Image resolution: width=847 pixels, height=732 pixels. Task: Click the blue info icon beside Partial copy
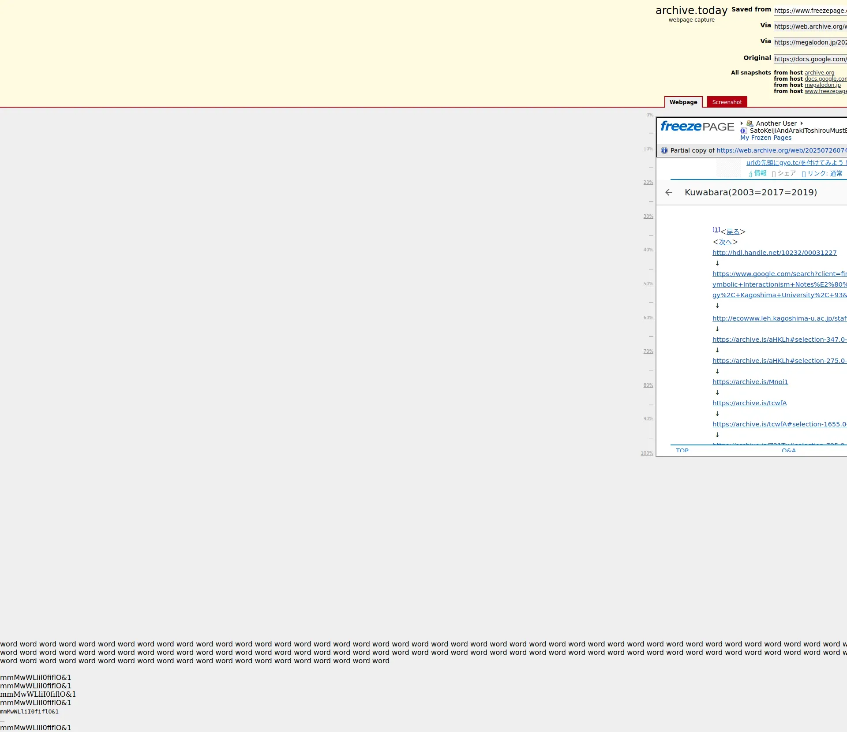click(x=664, y=150)
